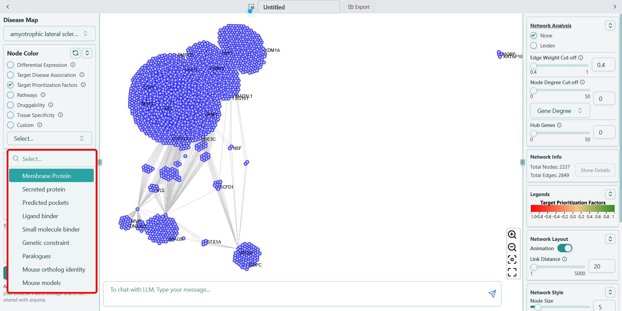This screenshot has height=311, width=622.
Task: Collapse the Legends panel with its chevron
Action: [610, 194]
